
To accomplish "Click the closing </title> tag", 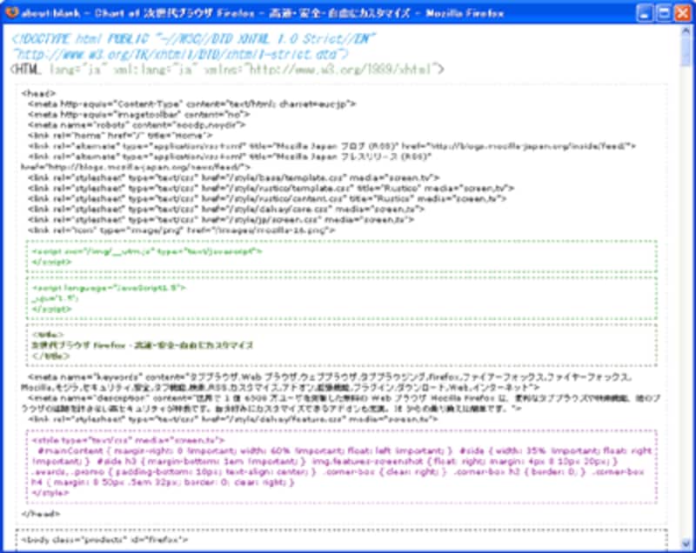I will (x=50, y=356).
